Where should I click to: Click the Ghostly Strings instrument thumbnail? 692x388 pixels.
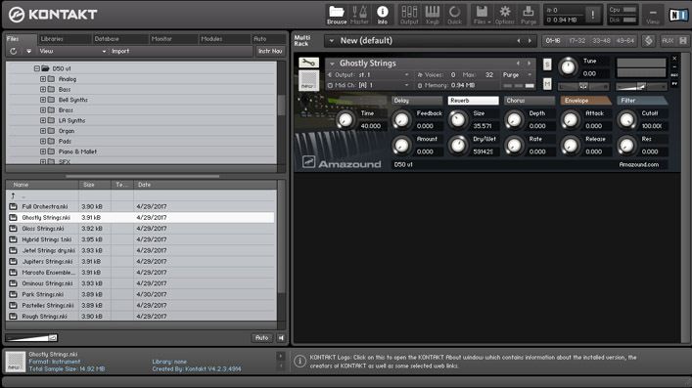308,81
